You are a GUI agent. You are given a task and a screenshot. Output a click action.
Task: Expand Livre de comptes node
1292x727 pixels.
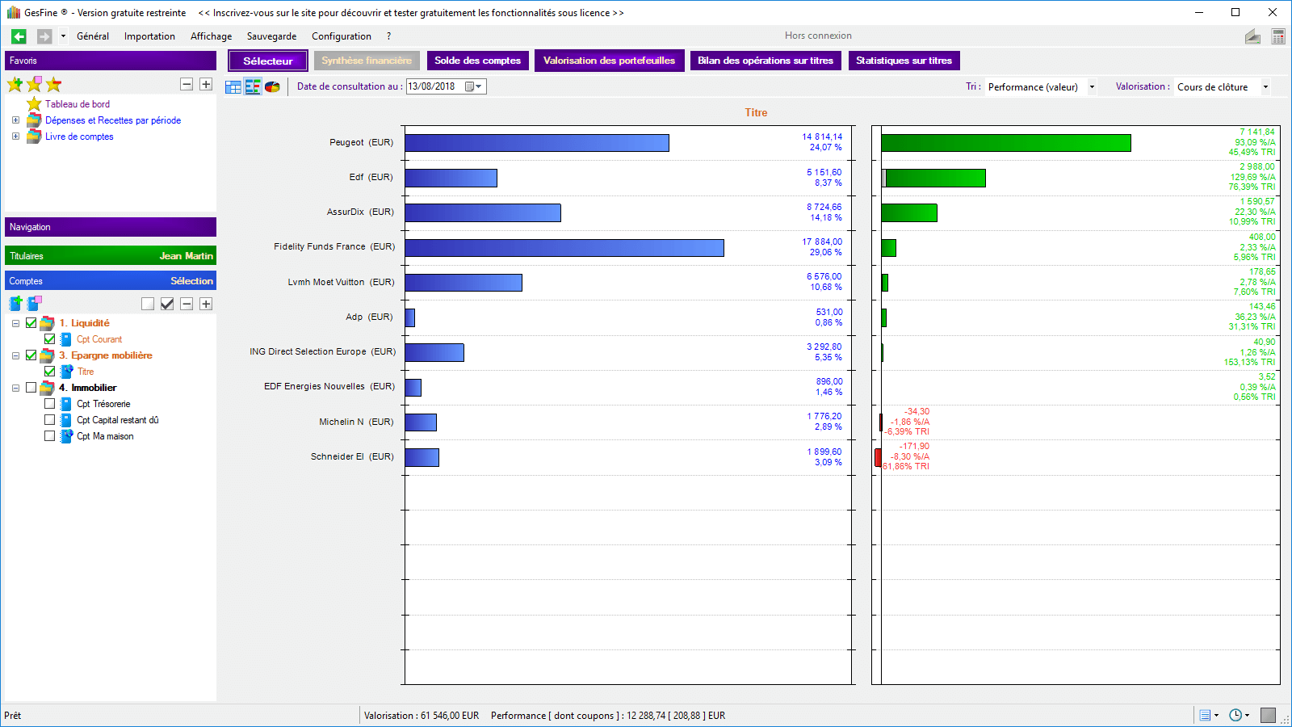[15, 137]
